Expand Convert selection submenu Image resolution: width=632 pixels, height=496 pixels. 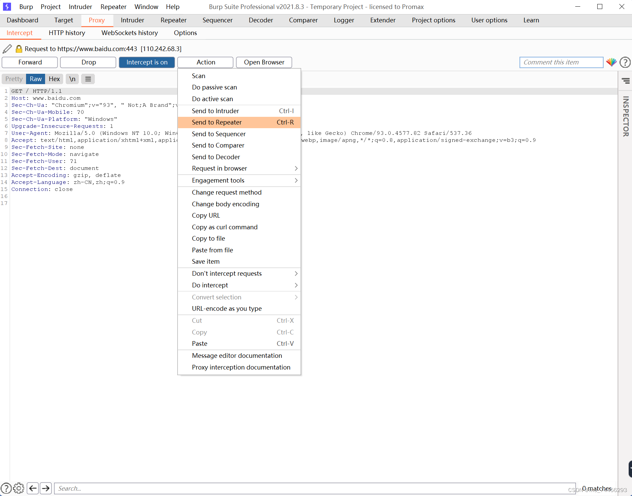tap(239, 297)
